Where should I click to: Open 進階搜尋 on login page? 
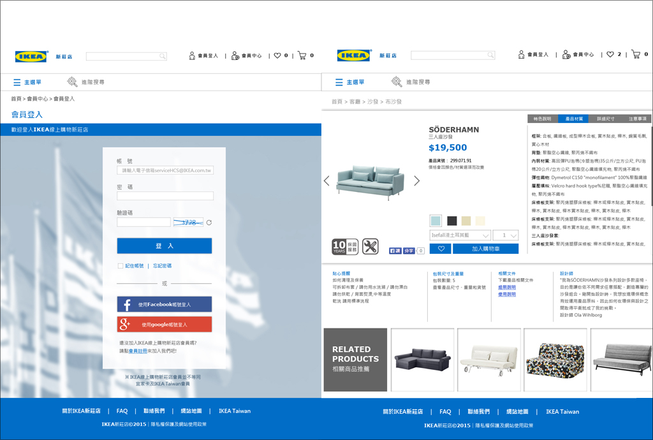[x=86, y=82]
